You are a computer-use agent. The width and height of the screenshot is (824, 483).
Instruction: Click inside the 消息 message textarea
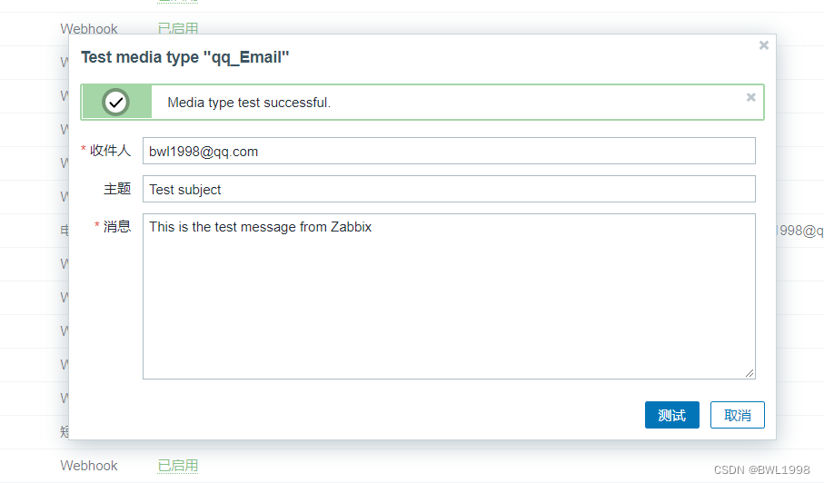[x=449, y=296]
